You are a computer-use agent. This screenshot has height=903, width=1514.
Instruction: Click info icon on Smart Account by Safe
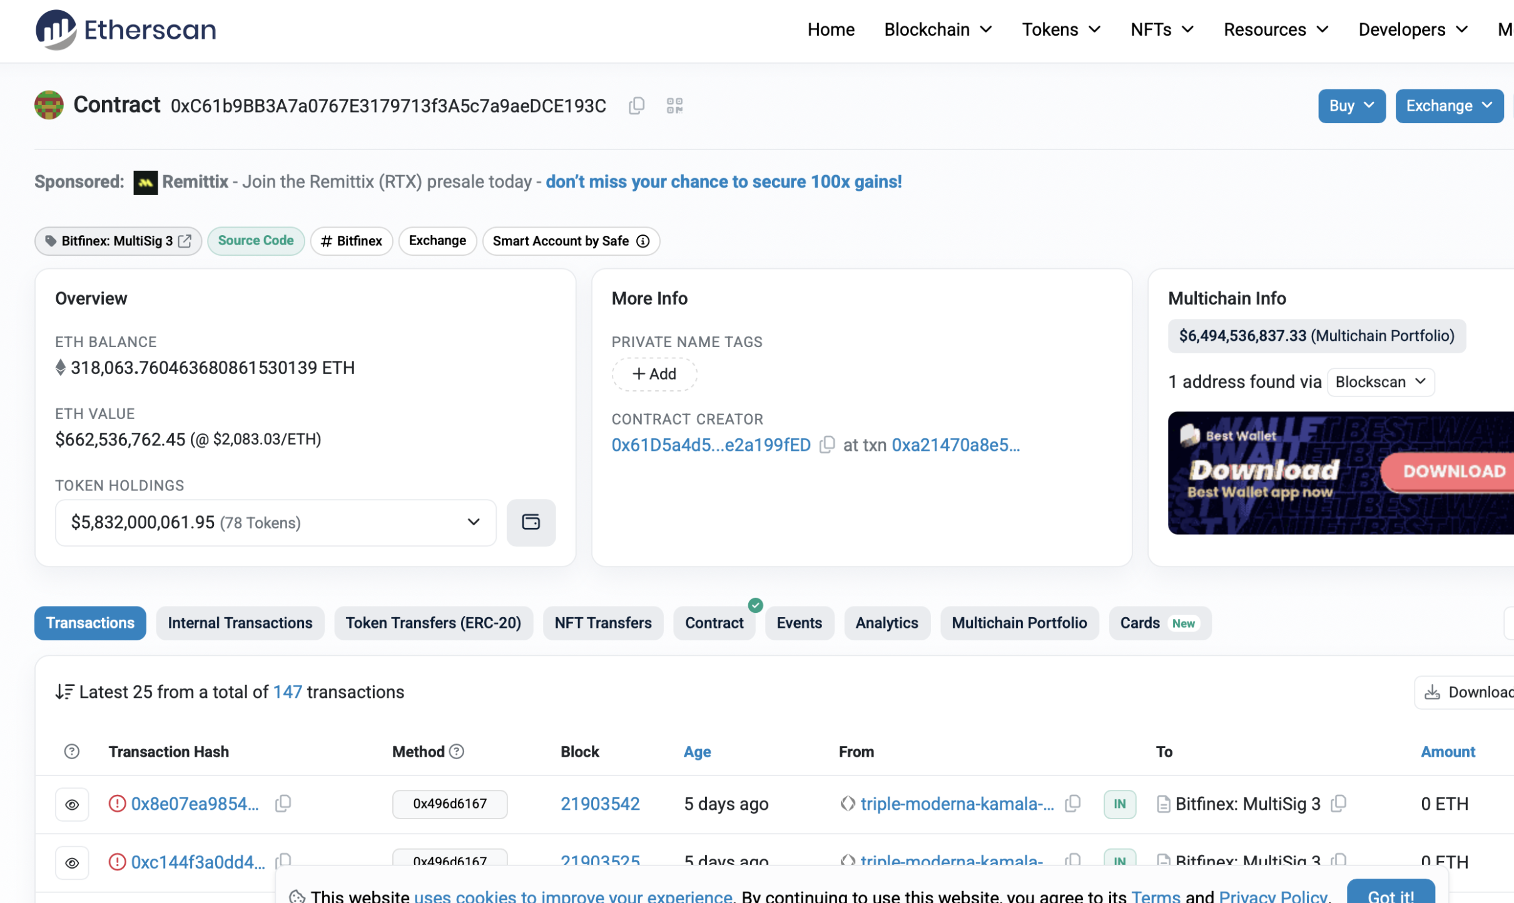(x=643, y=241)
